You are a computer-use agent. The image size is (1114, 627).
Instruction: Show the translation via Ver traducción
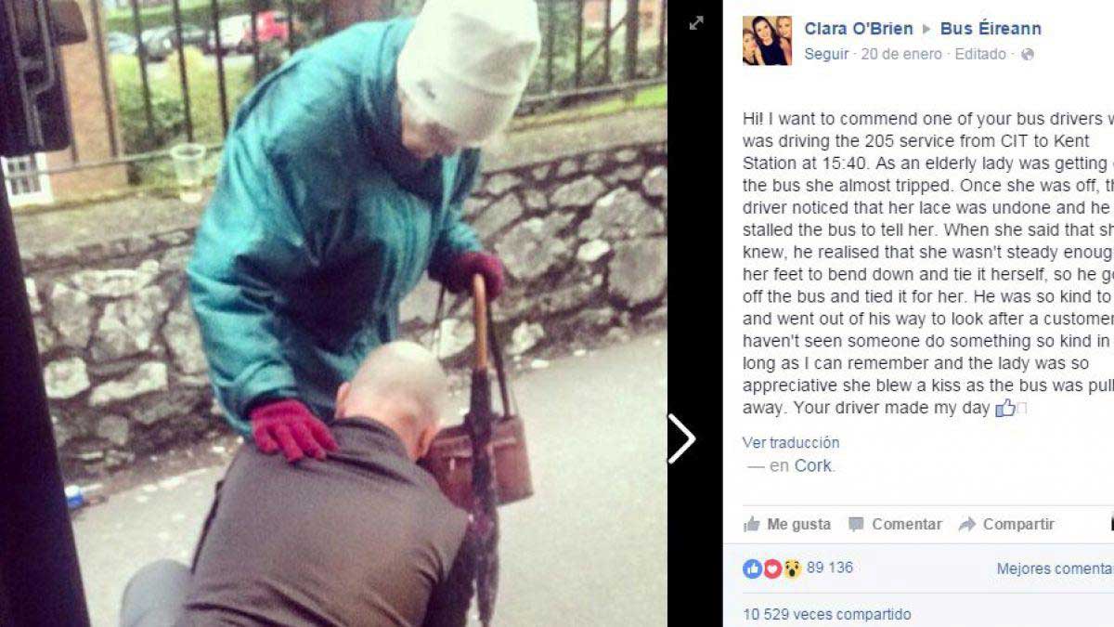point(791,442)
